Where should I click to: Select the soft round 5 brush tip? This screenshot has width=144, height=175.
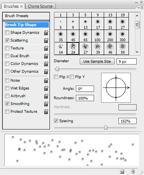coord(60,23)
